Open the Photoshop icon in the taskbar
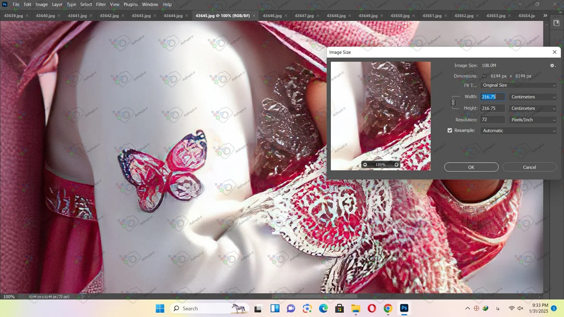Image resolution: width=564 pixels, height=317 pixels. pyautogui.click(x=404, y=308)
